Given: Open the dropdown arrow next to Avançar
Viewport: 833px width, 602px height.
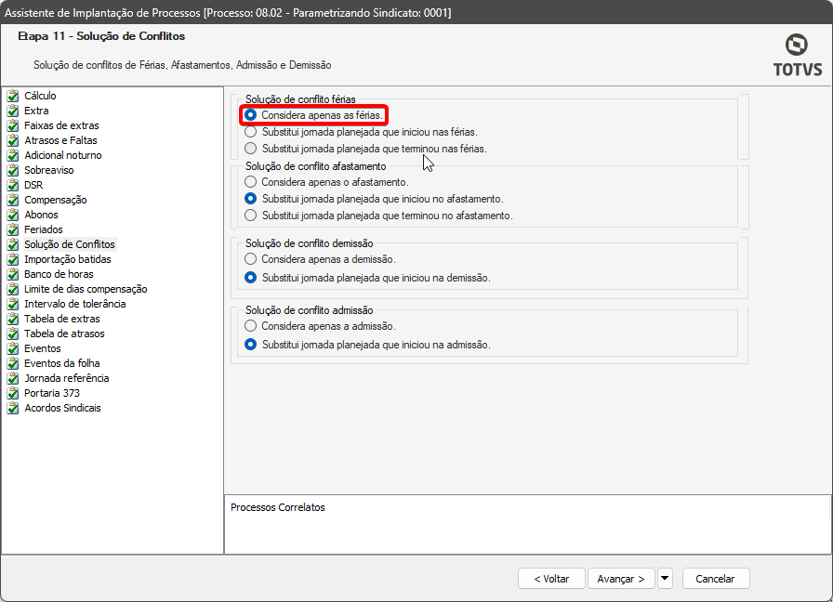Looking at the screenshot, I should (x=665, y=579).
